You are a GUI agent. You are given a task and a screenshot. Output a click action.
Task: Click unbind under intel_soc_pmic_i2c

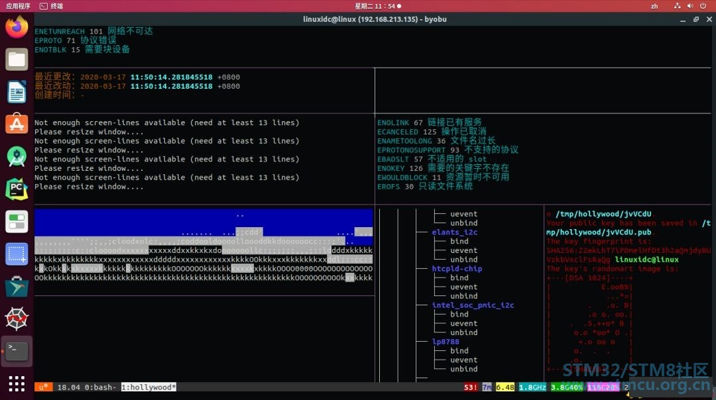click(x=464, y=332)
